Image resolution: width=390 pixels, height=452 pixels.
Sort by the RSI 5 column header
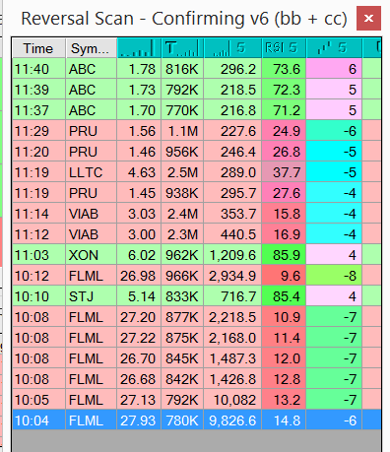[284, 48]
